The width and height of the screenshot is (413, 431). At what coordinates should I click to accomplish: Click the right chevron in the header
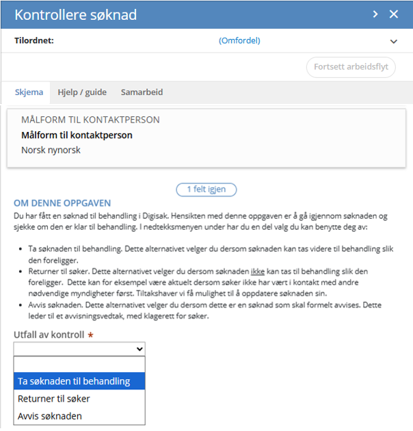tap(375, 14)
